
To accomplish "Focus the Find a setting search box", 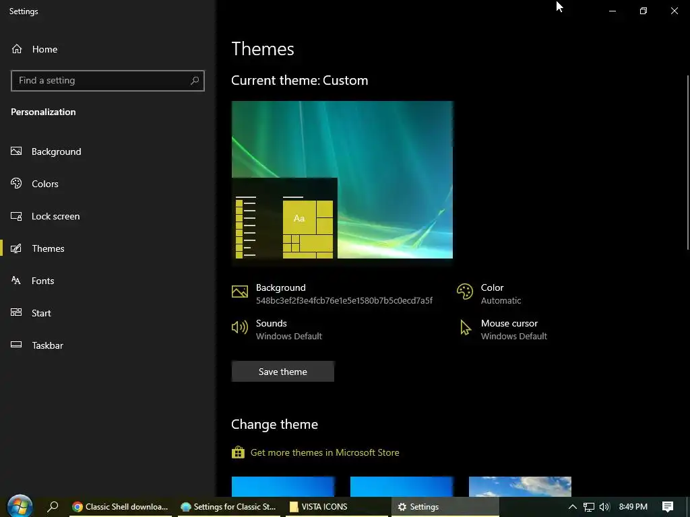I will tap(108, 81).
